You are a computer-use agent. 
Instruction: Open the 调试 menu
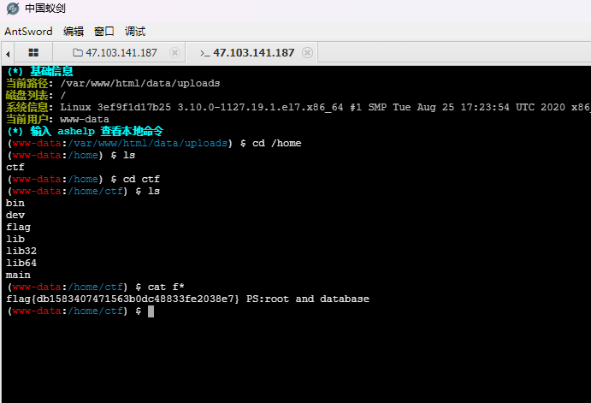(135, 32)
